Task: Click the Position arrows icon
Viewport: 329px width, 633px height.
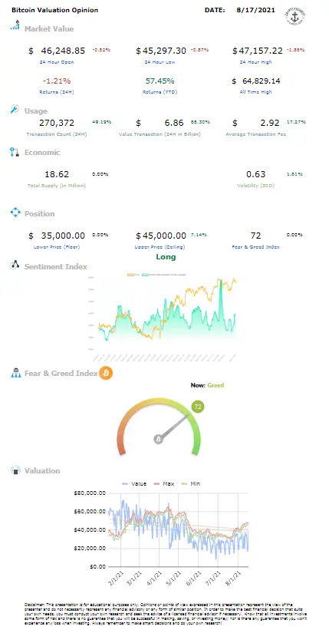Action: (x=15, y=213)
